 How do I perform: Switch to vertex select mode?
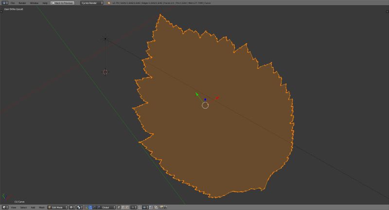[x=119, y=207]
